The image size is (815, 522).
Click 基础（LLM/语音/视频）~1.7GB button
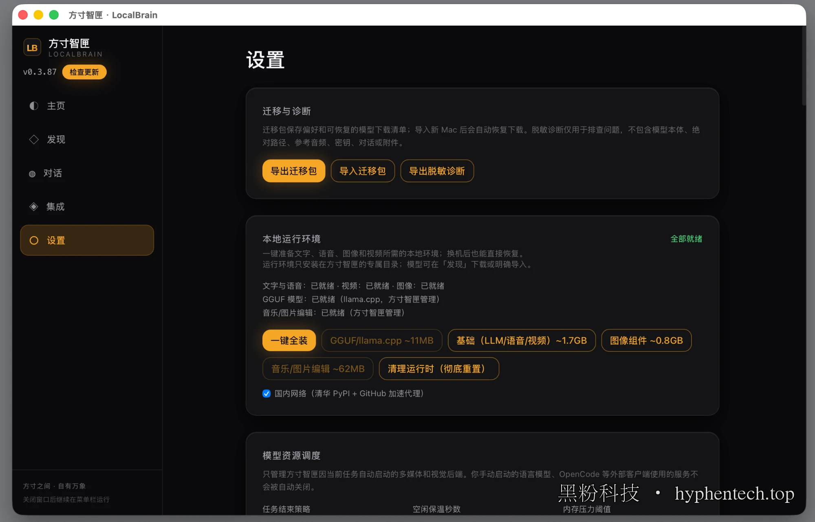(x=522, y=340)
